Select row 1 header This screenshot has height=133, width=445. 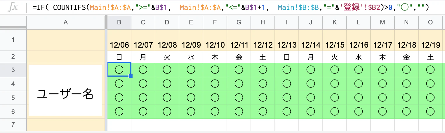pyautogui.click(x=13, y=40)
